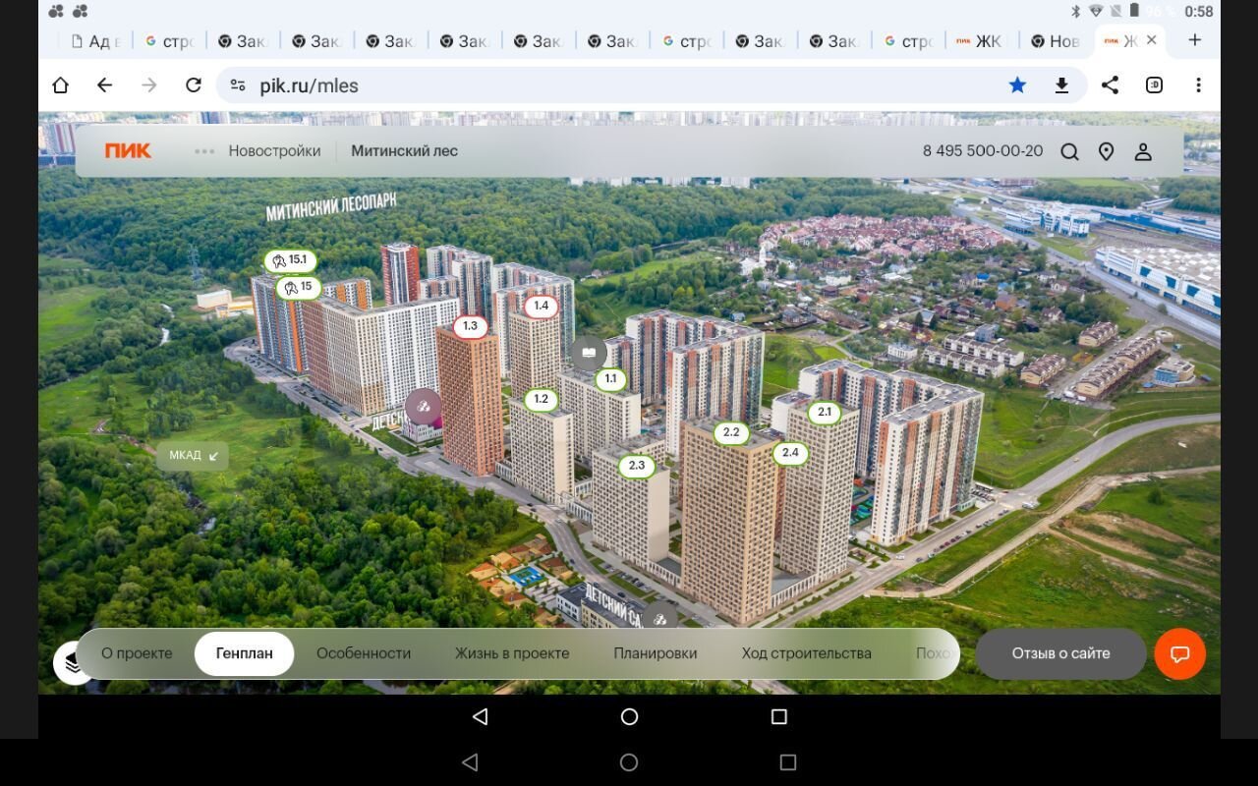This screenshot has width=1258, height=786.
Task: Share this page via the share icon
Action: tap(1110, 85)
